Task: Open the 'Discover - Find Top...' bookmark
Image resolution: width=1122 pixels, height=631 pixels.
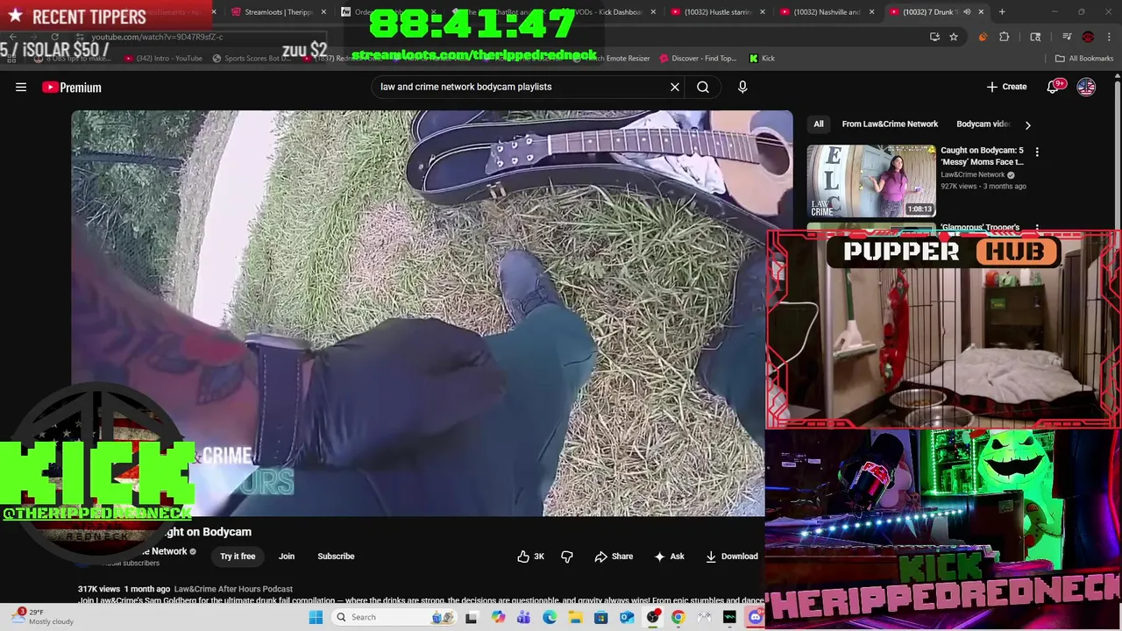Action: coord(699,59)
